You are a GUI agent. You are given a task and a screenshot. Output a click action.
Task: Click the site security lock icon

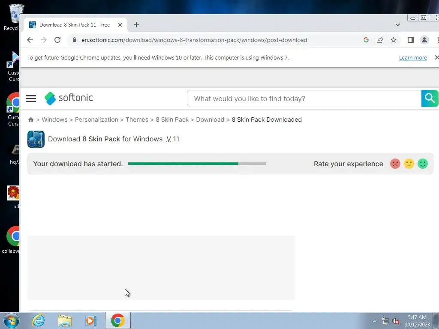click(x=75, y=40)
